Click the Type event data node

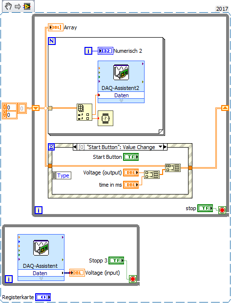[x=62, y=175]
